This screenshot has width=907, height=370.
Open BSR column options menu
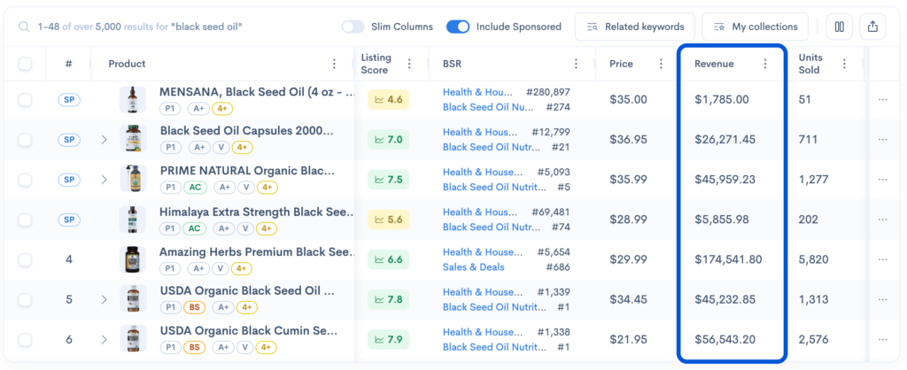(x=576, y=64)
